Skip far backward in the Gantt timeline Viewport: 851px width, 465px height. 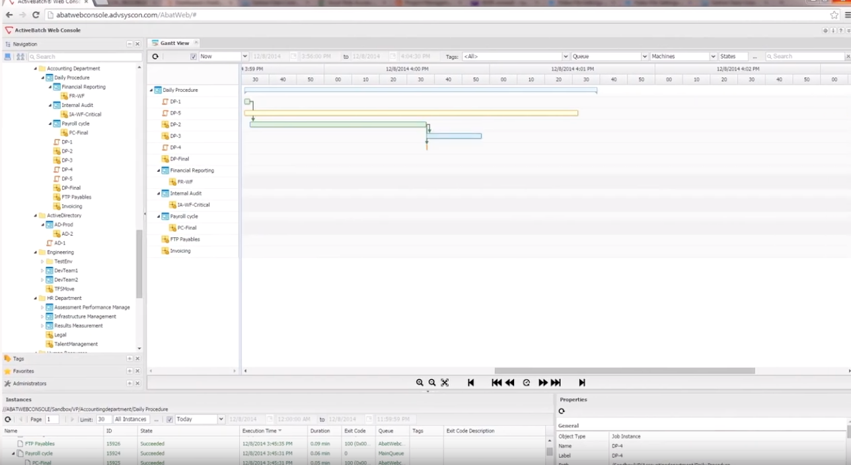(497, 382)
